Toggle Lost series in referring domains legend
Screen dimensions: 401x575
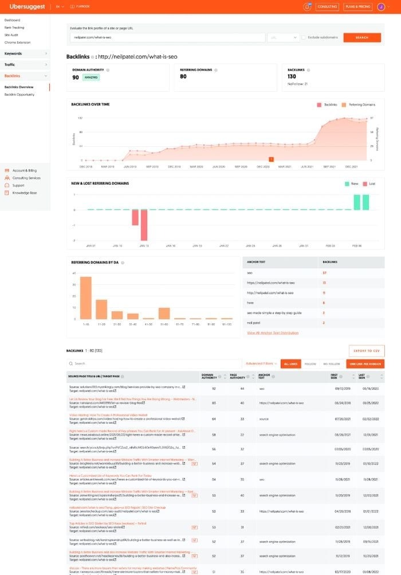369,183
